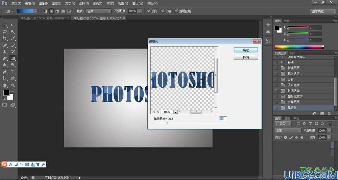Select the Dodge tool
The image size is (338, 180).
[x=13, y=65]
